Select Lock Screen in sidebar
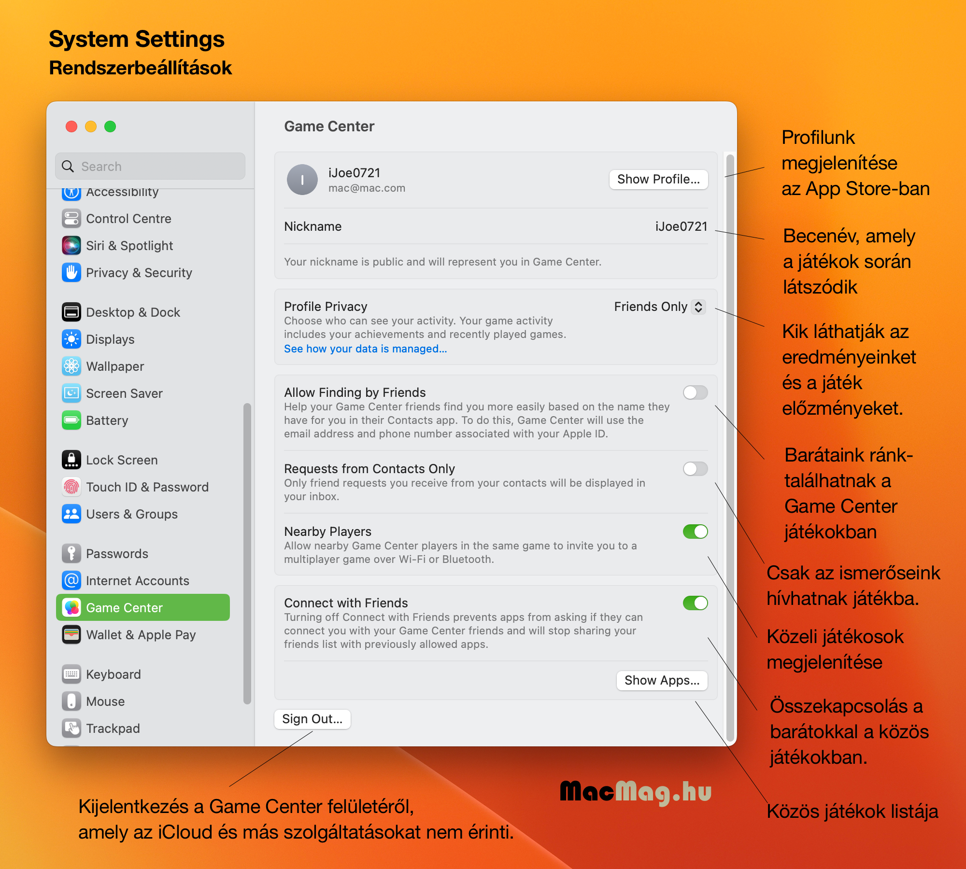The image size is (966, 869). click(x=143, y=460)
